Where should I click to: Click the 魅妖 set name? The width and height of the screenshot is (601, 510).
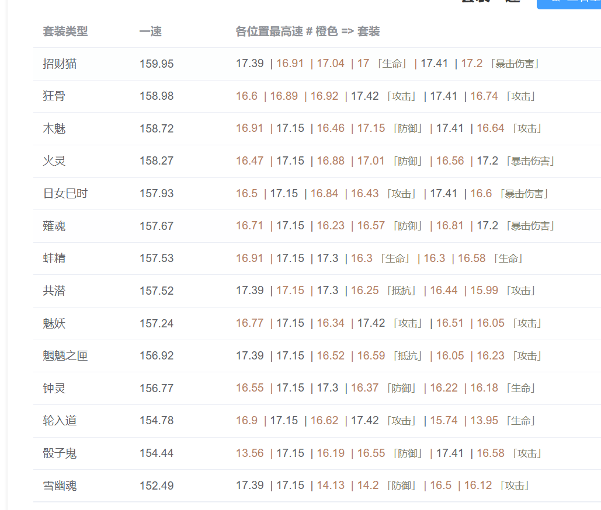54,323
